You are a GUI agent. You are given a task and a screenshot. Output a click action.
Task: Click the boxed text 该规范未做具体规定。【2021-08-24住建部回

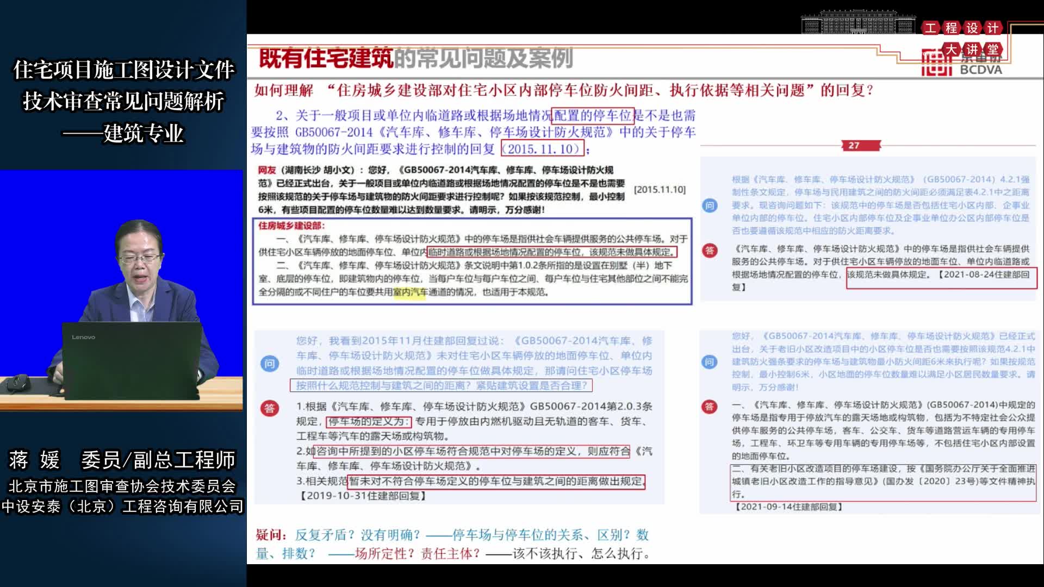[x=941, y=278]
